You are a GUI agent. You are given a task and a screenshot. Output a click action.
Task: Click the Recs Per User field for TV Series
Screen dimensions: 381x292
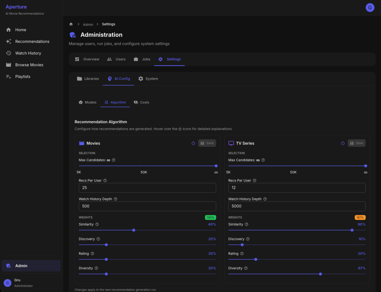(297, 187)
